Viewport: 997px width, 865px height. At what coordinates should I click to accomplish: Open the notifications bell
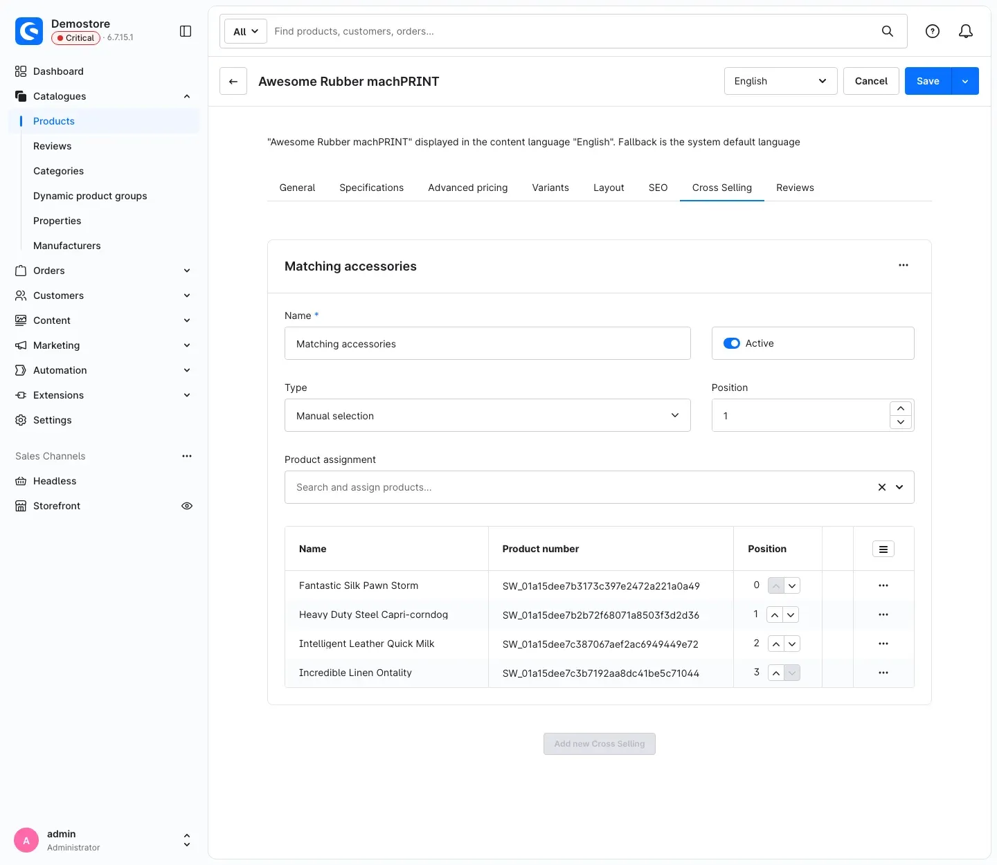[x=966, y=31]
